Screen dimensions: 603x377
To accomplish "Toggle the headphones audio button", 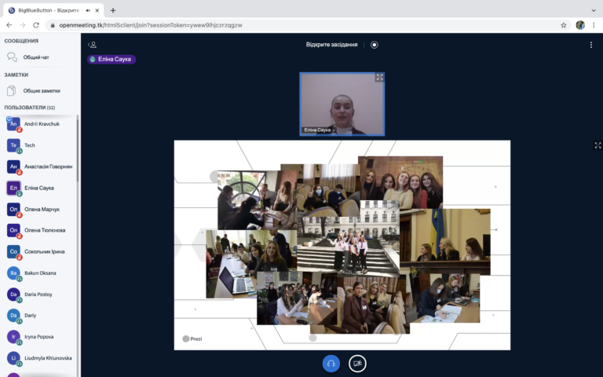I will [x=331, y=363].
